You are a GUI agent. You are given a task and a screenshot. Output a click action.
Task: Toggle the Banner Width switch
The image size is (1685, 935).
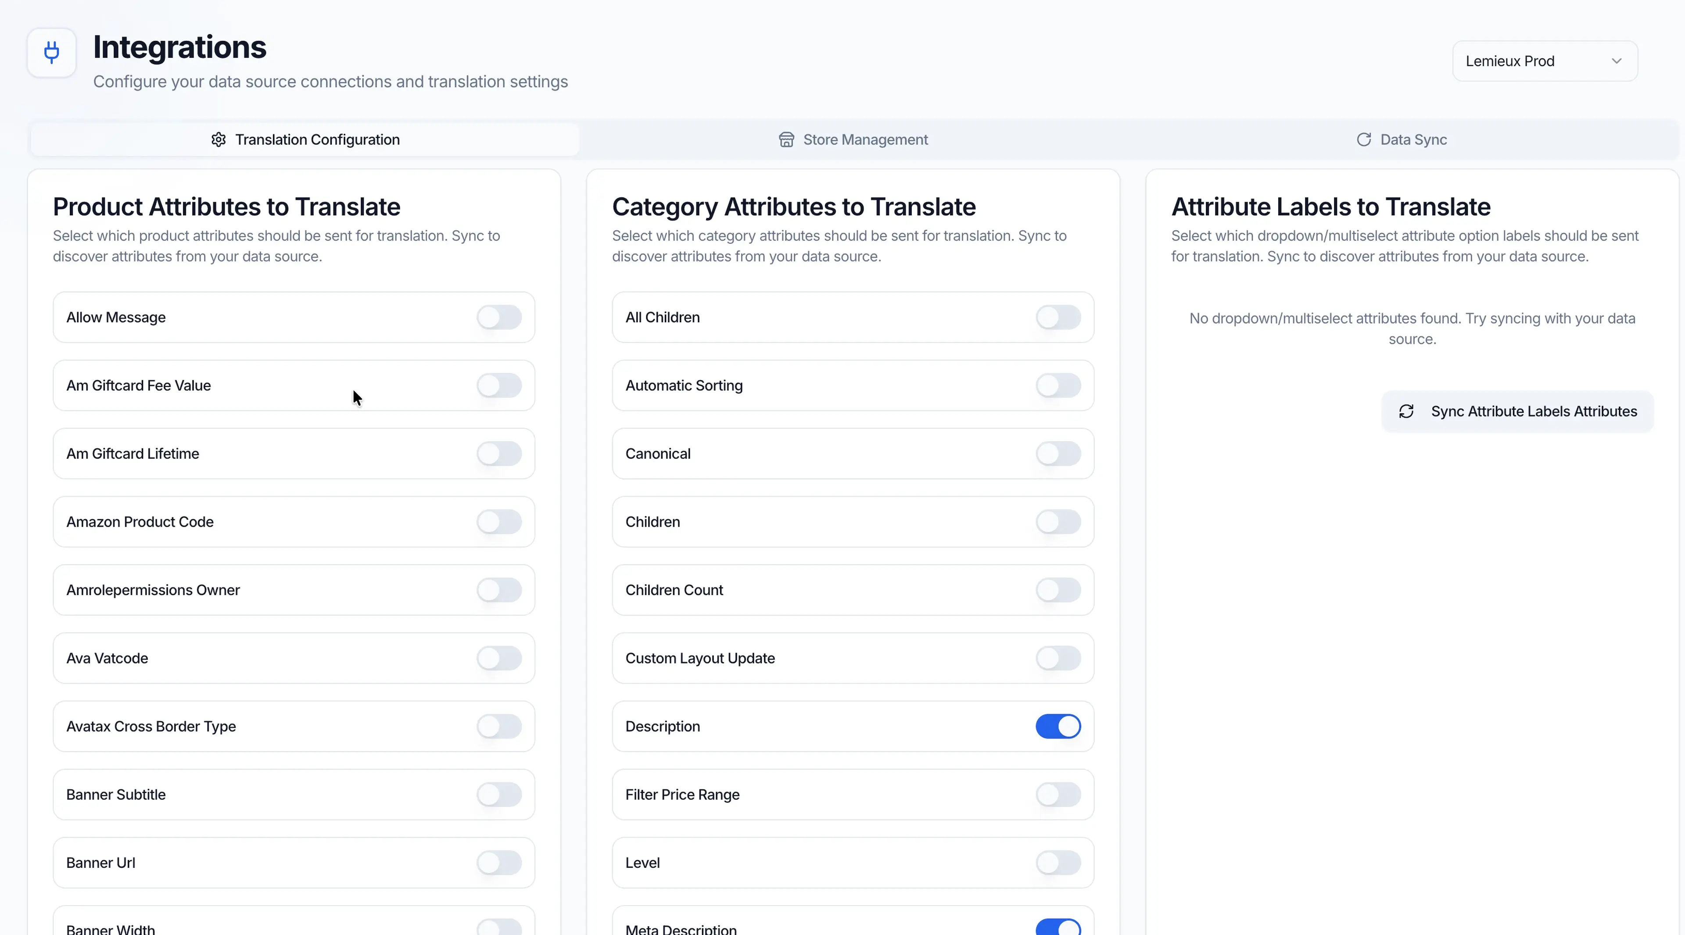point(499,927)
